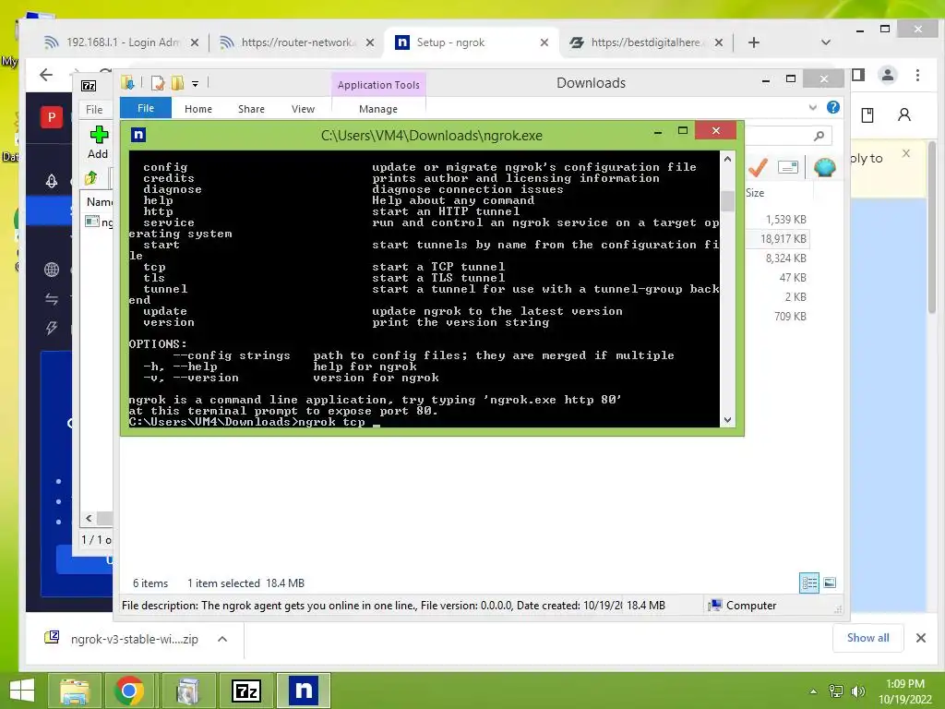Close the Setup - ngrok tab
Viewport: 945px width, 709px height.
[544, 42]
